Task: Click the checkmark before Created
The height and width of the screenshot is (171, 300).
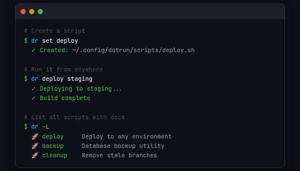Action: (x=34, y=50)
